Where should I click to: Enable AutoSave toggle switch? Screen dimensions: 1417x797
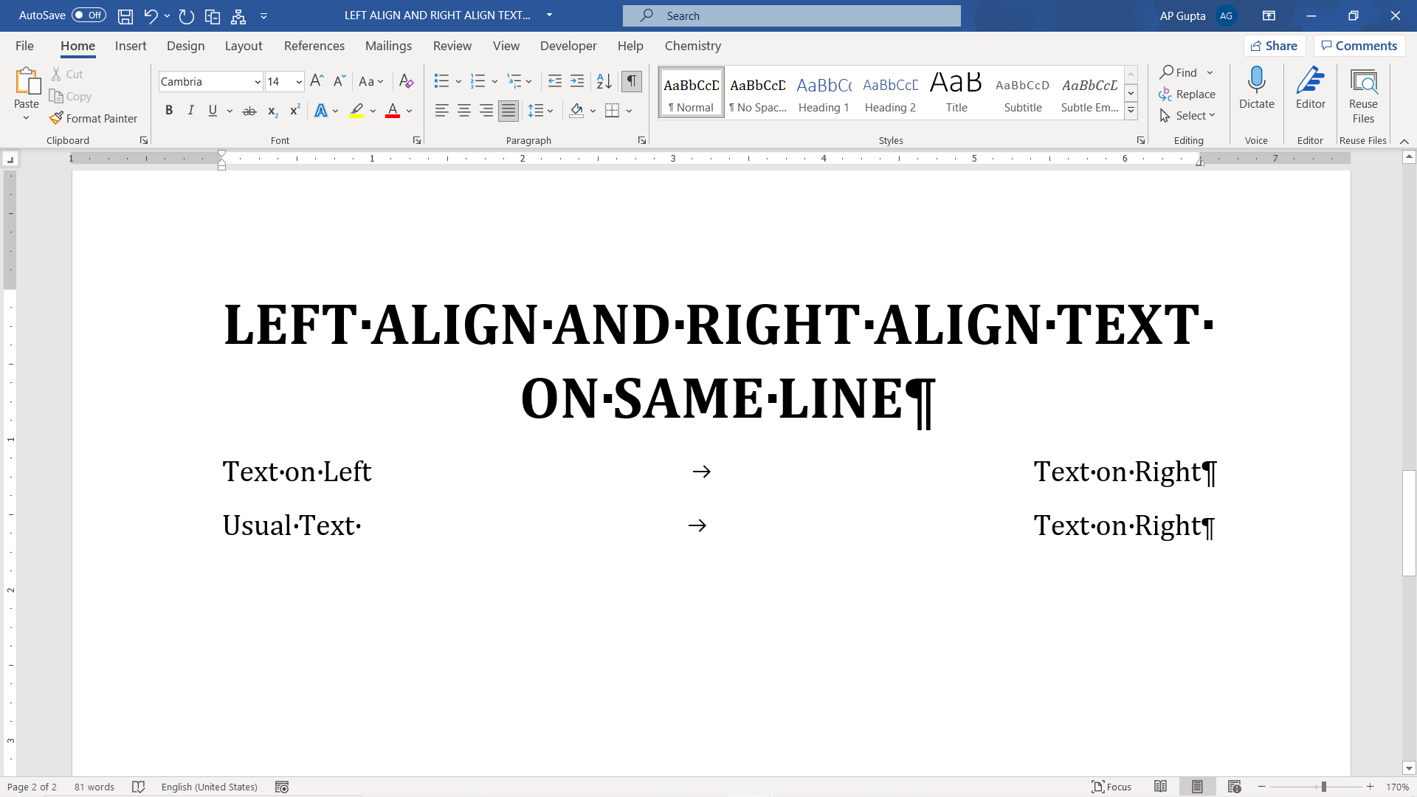88,15
